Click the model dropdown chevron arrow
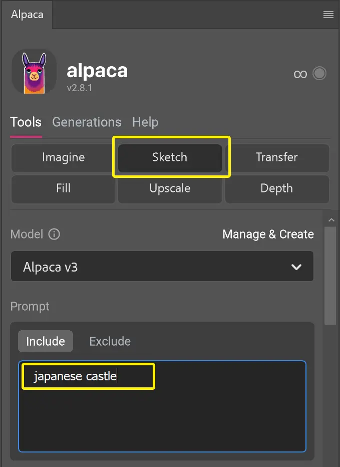340x467 pixels. tap(296, 267)
